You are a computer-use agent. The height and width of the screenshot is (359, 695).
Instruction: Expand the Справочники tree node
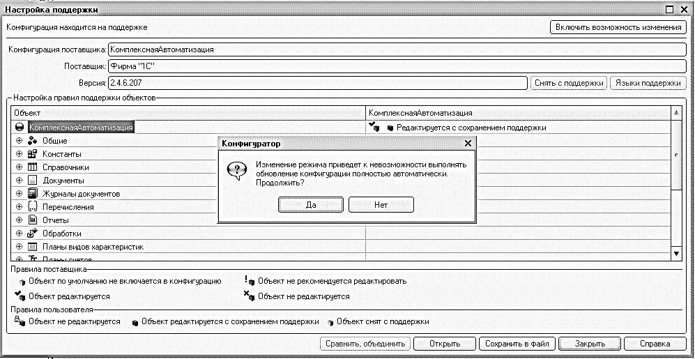pyautogui.click(x=19, y=167)
